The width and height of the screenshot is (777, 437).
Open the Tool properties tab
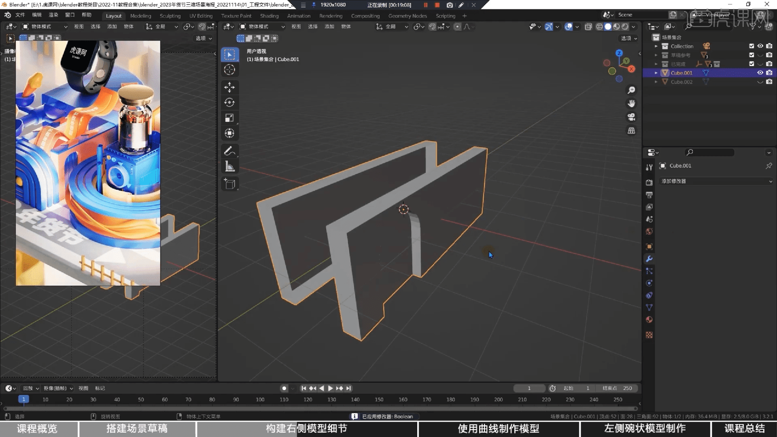[x=649, y=167]
